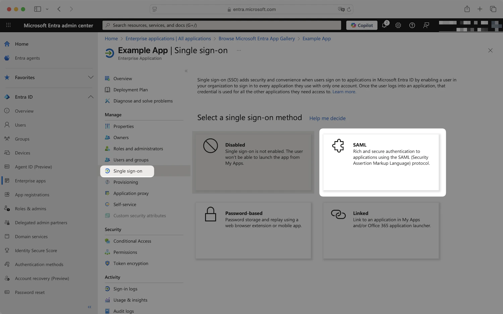The width and height of the screenshot is (503, 314).
Task: Collapse the app resource menu chevron
Action: coord(186,71)
